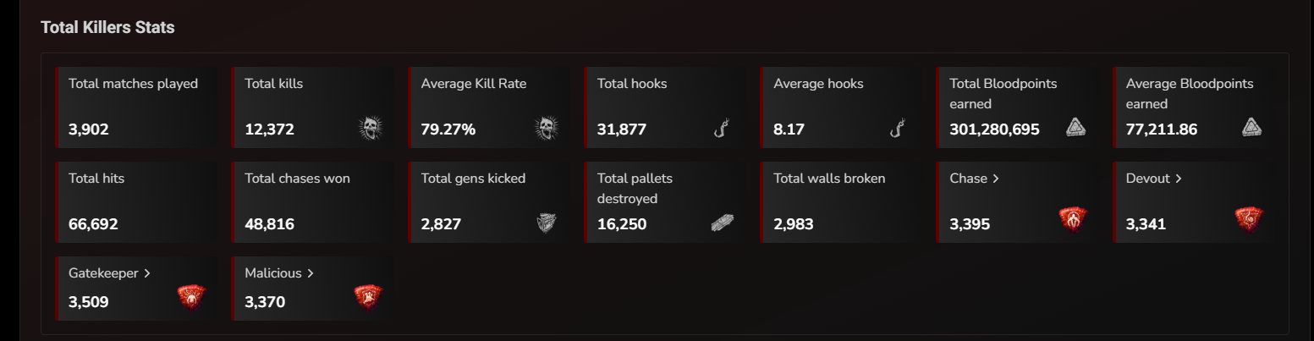Click the generator icon in Total gens kicked
1314x341 pixels.
(x=546, y=223)
